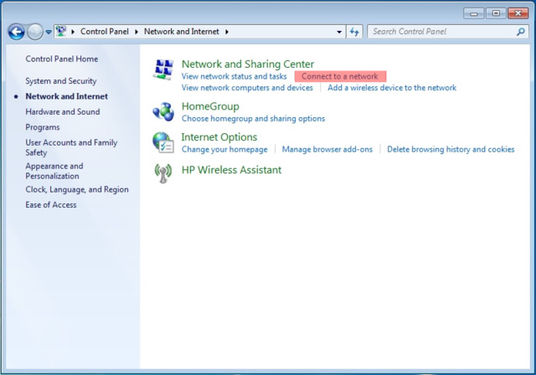This screenshot has height=375, width=536.
Task: Open Control Panel Home in sidebar
Action: coord(61,59)
